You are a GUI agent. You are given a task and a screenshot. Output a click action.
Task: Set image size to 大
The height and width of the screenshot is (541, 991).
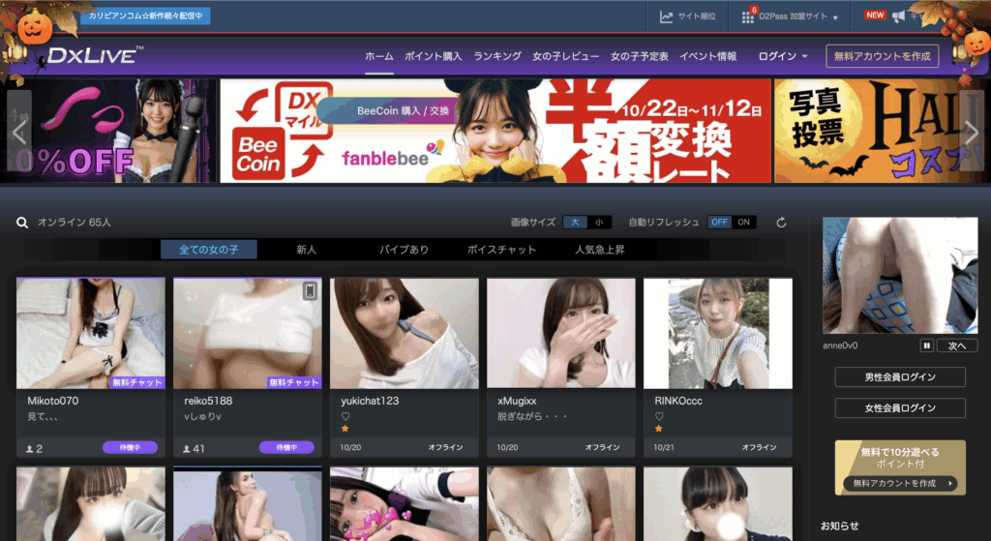[x=575, y=223]
